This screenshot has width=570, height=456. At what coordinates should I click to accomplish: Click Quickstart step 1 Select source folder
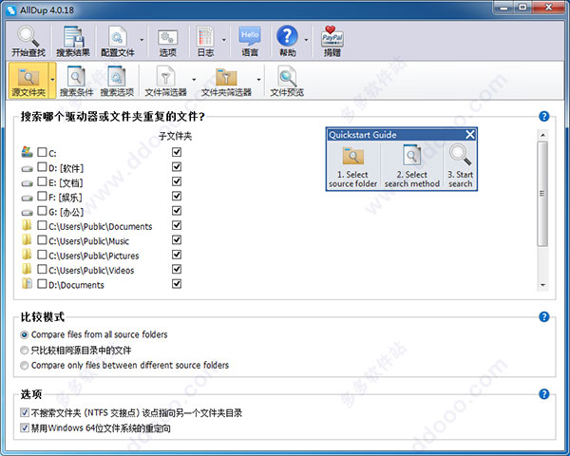coord(353,166)
